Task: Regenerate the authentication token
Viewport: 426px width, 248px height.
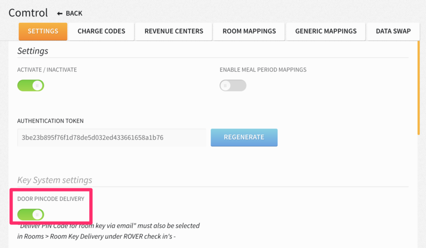Action: (x=244, y=137)
